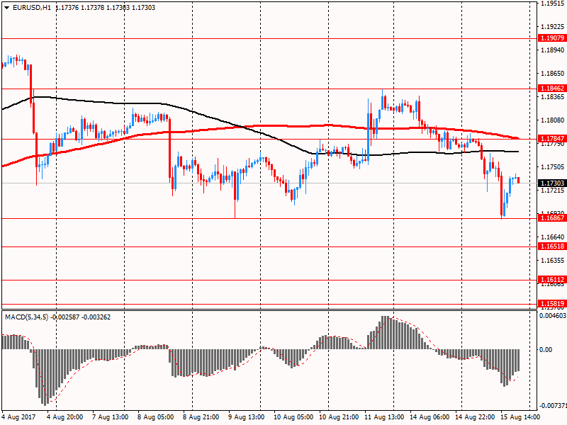567x425 pixels.
Task: Click the EURUSD,H1 symbol label
Action: click(x=32, y=8)
